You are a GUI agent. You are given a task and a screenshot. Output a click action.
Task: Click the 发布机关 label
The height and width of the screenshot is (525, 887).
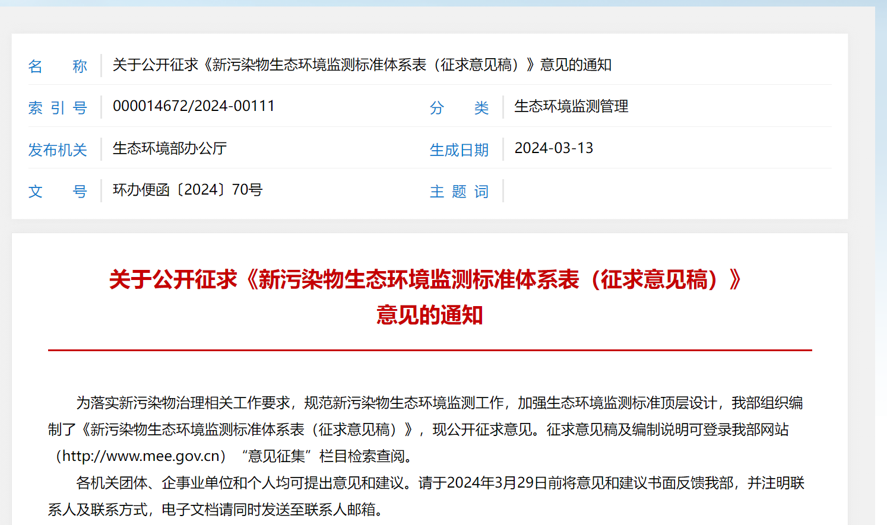[x=58, y=149]
